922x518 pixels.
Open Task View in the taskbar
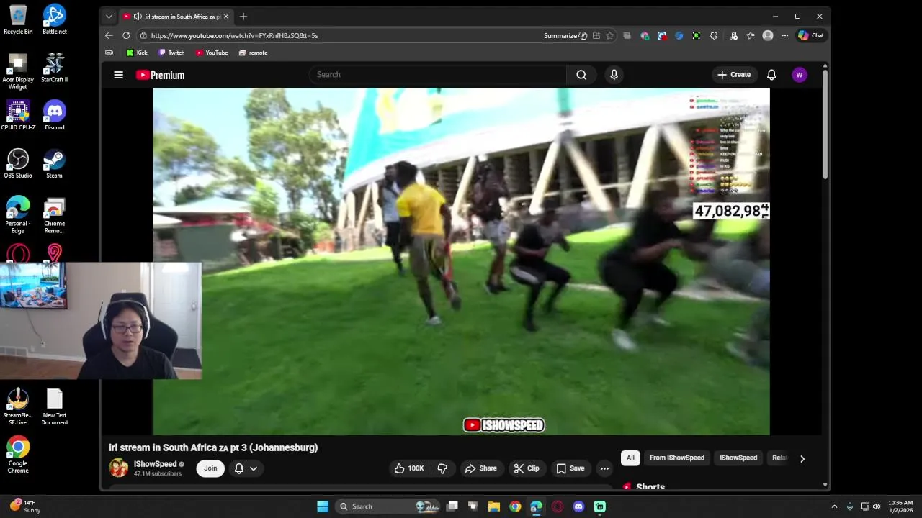(x=452, y=506)
